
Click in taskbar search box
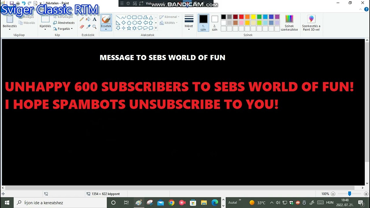[60, 203]
